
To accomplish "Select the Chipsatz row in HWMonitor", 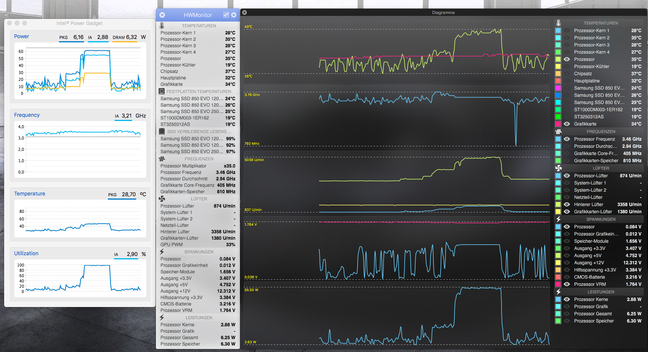I will [198, 71].
